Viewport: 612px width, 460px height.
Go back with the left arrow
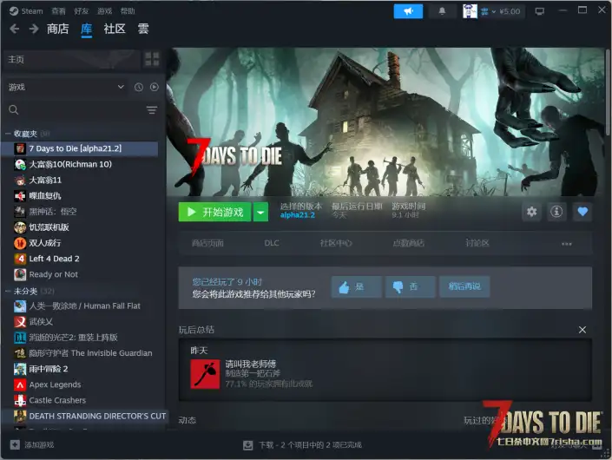15,29
